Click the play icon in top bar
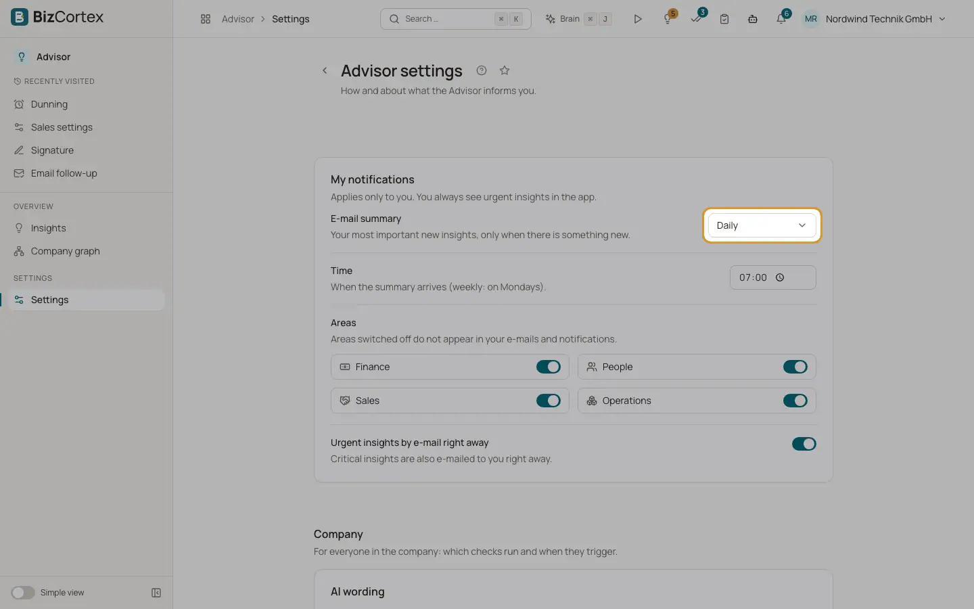The width and height of the screenshot is (974, 609). (x=638, y=19)
